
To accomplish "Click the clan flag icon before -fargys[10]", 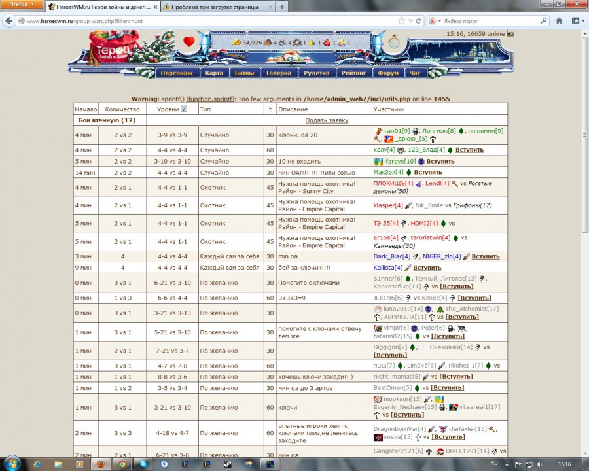I will point(378,162).
